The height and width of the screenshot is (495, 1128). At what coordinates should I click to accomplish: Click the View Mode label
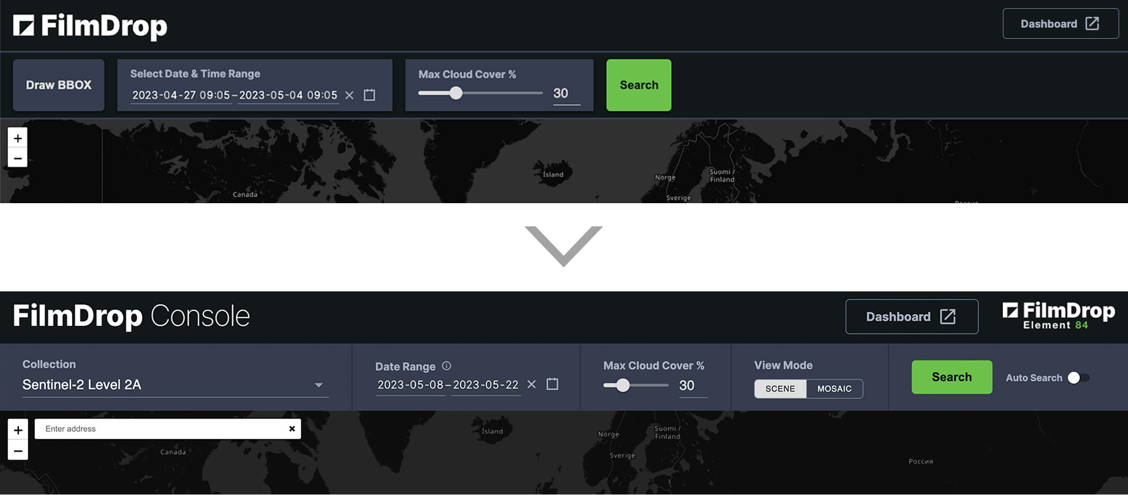(783, 365)
